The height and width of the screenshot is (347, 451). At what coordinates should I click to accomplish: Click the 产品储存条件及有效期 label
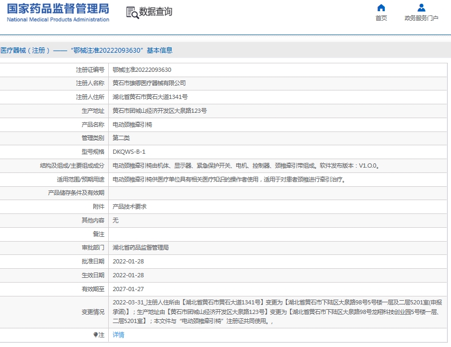point(76,193)
